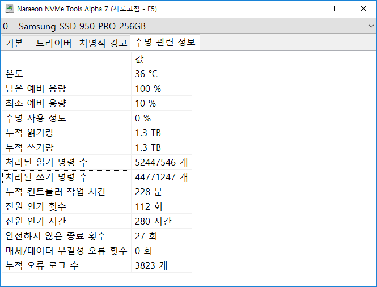Maximize the Naraeon NVMe Tools window
The width and height of the screenshot is (377, 287).
tap(337, 9)
